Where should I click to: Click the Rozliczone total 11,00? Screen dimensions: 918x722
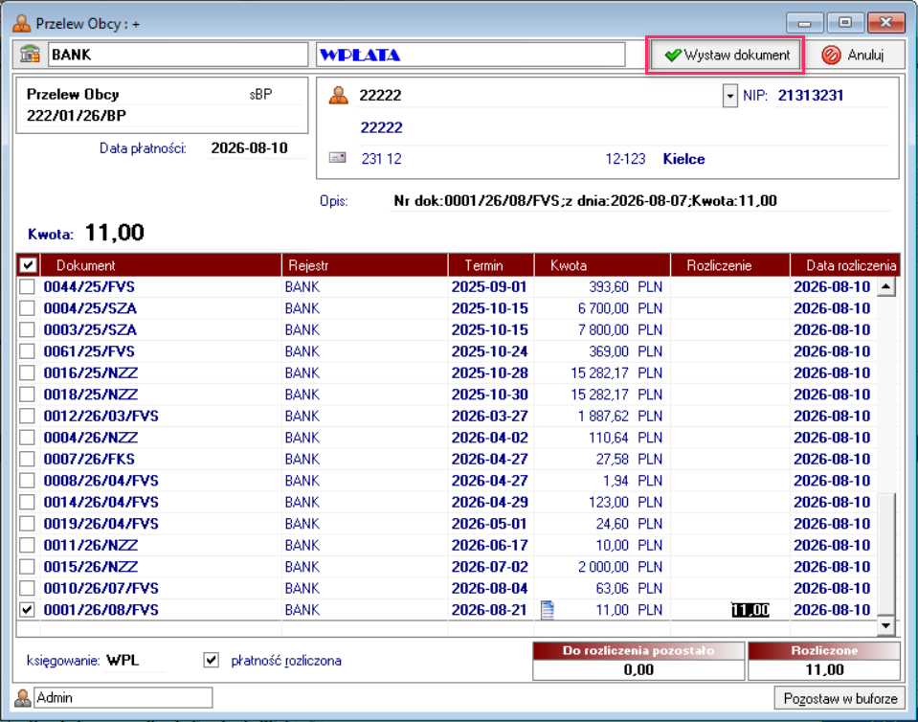824,670
